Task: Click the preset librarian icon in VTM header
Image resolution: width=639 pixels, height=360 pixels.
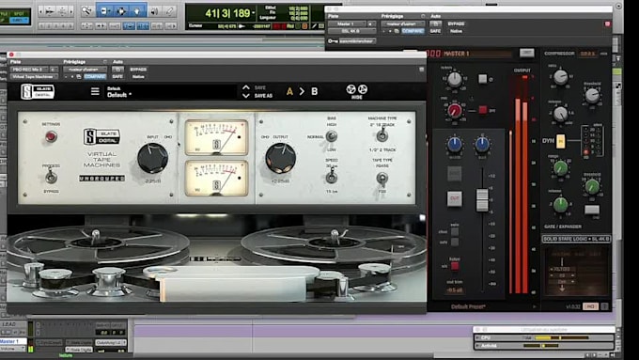Action: point(79,77)
